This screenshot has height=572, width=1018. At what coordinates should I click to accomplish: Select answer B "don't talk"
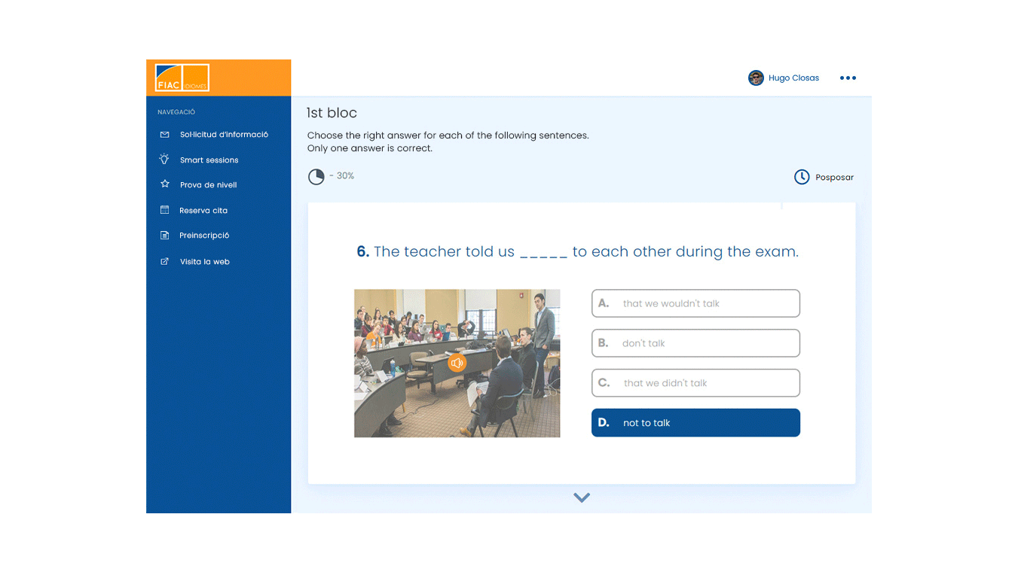695,343
